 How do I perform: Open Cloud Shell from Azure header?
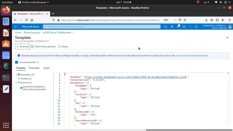point(166,27)
